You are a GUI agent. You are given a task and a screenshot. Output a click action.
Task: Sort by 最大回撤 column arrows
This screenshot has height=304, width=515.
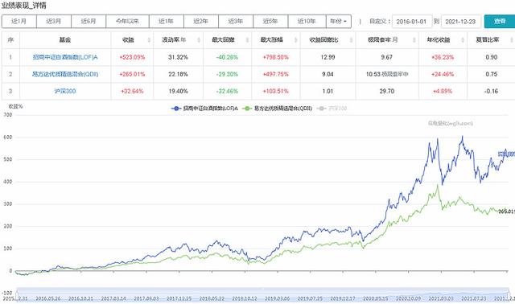click(247, 40)
